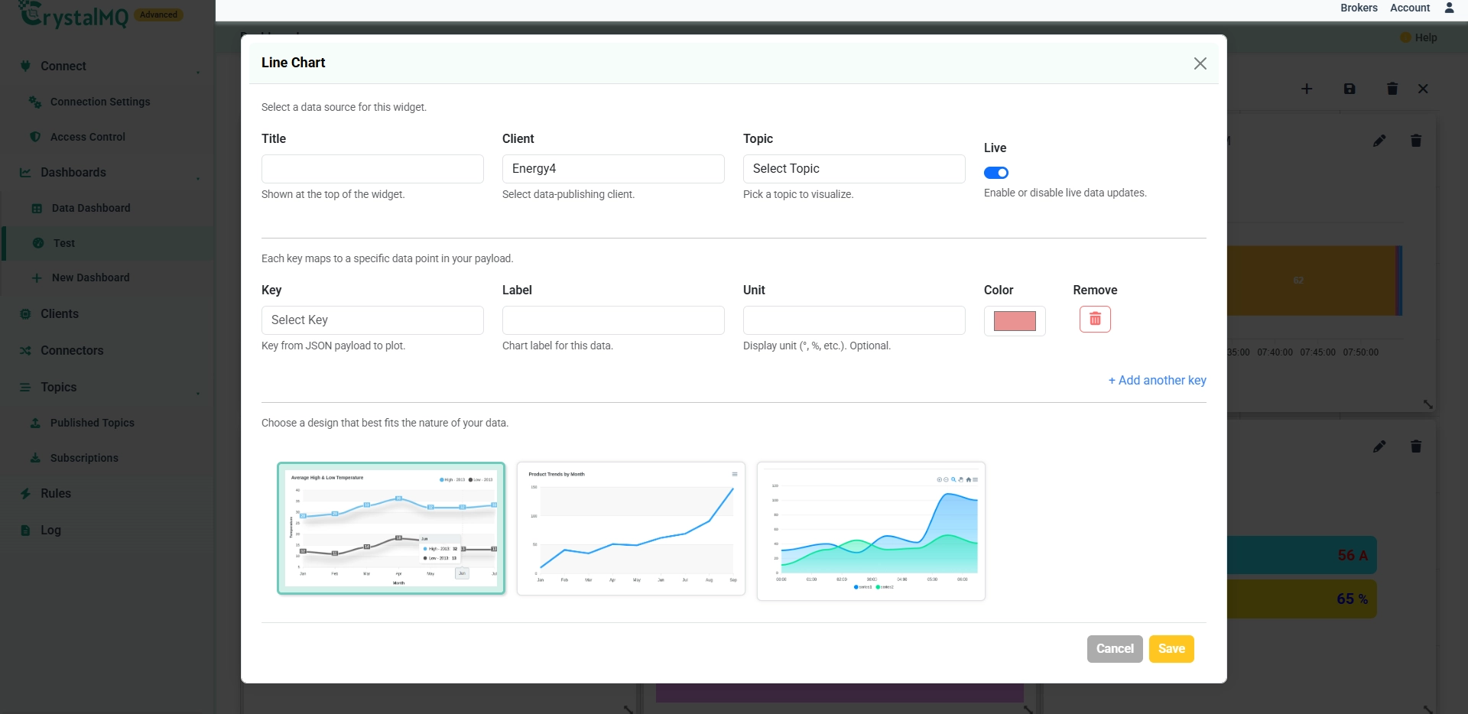The width and height of the screenshot is (1468, 714).
Task: Select the Product Trends line chart thumbnail
Action: pyautogui.click(x=631, y=528)
